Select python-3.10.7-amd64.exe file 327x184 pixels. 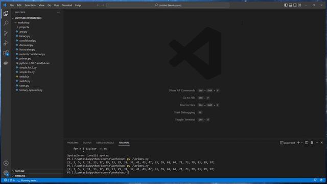[x=34, y=63]
